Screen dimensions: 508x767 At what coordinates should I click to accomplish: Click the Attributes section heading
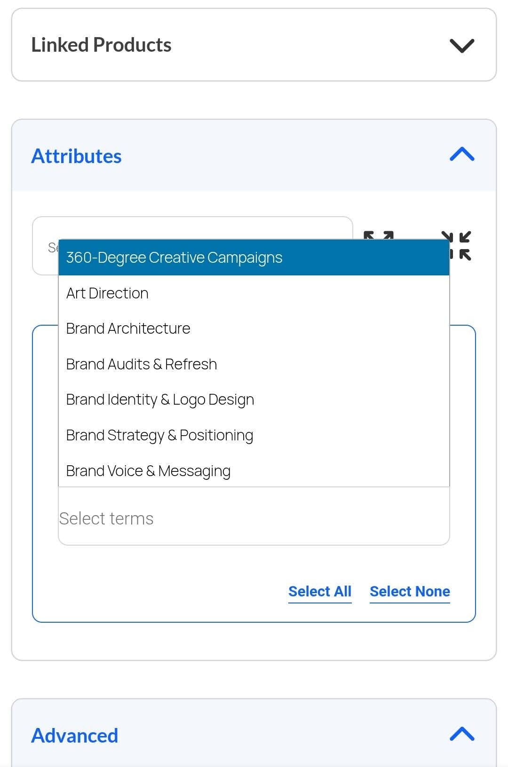[76, 156]
